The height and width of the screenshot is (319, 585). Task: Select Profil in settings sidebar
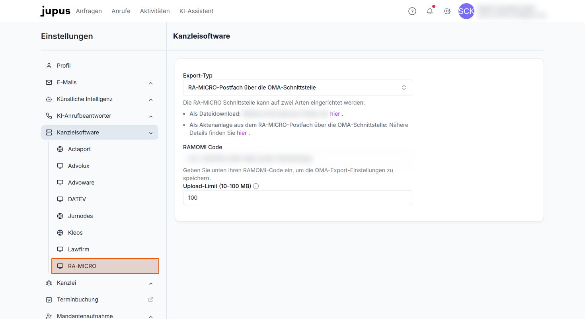click(99, 66)
